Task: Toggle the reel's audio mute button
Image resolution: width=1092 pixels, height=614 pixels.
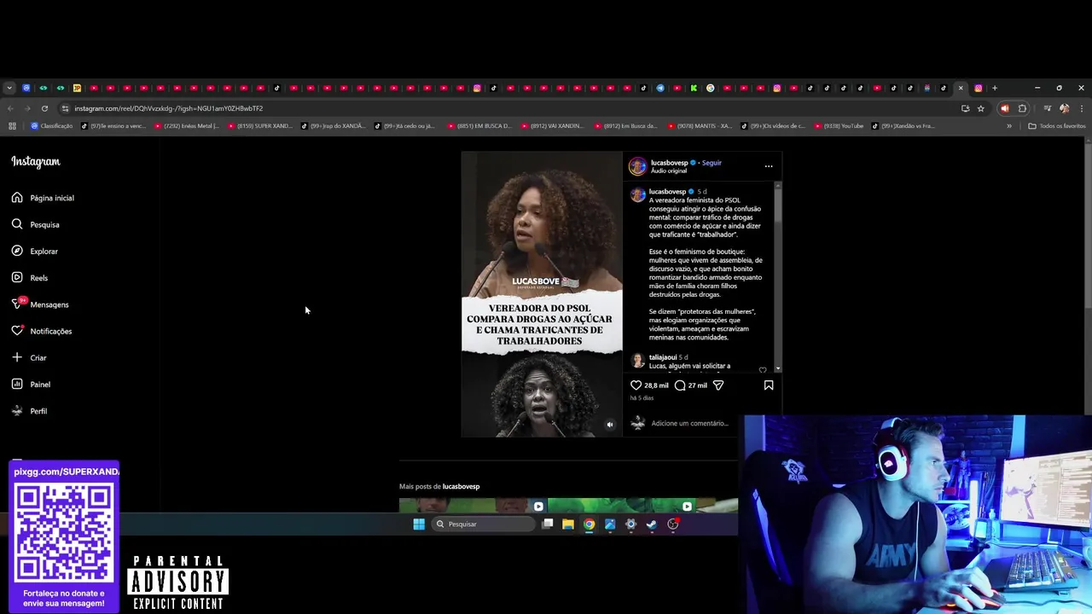Action: coord(609,424)
